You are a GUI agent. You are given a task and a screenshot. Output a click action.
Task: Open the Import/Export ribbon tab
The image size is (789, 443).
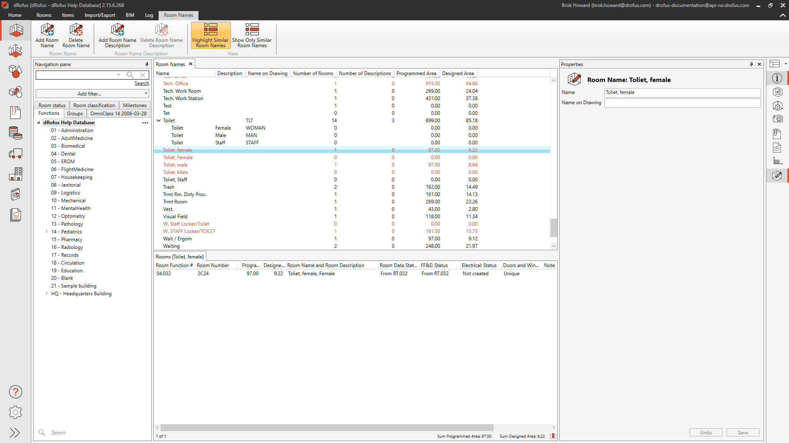point(100,15)
